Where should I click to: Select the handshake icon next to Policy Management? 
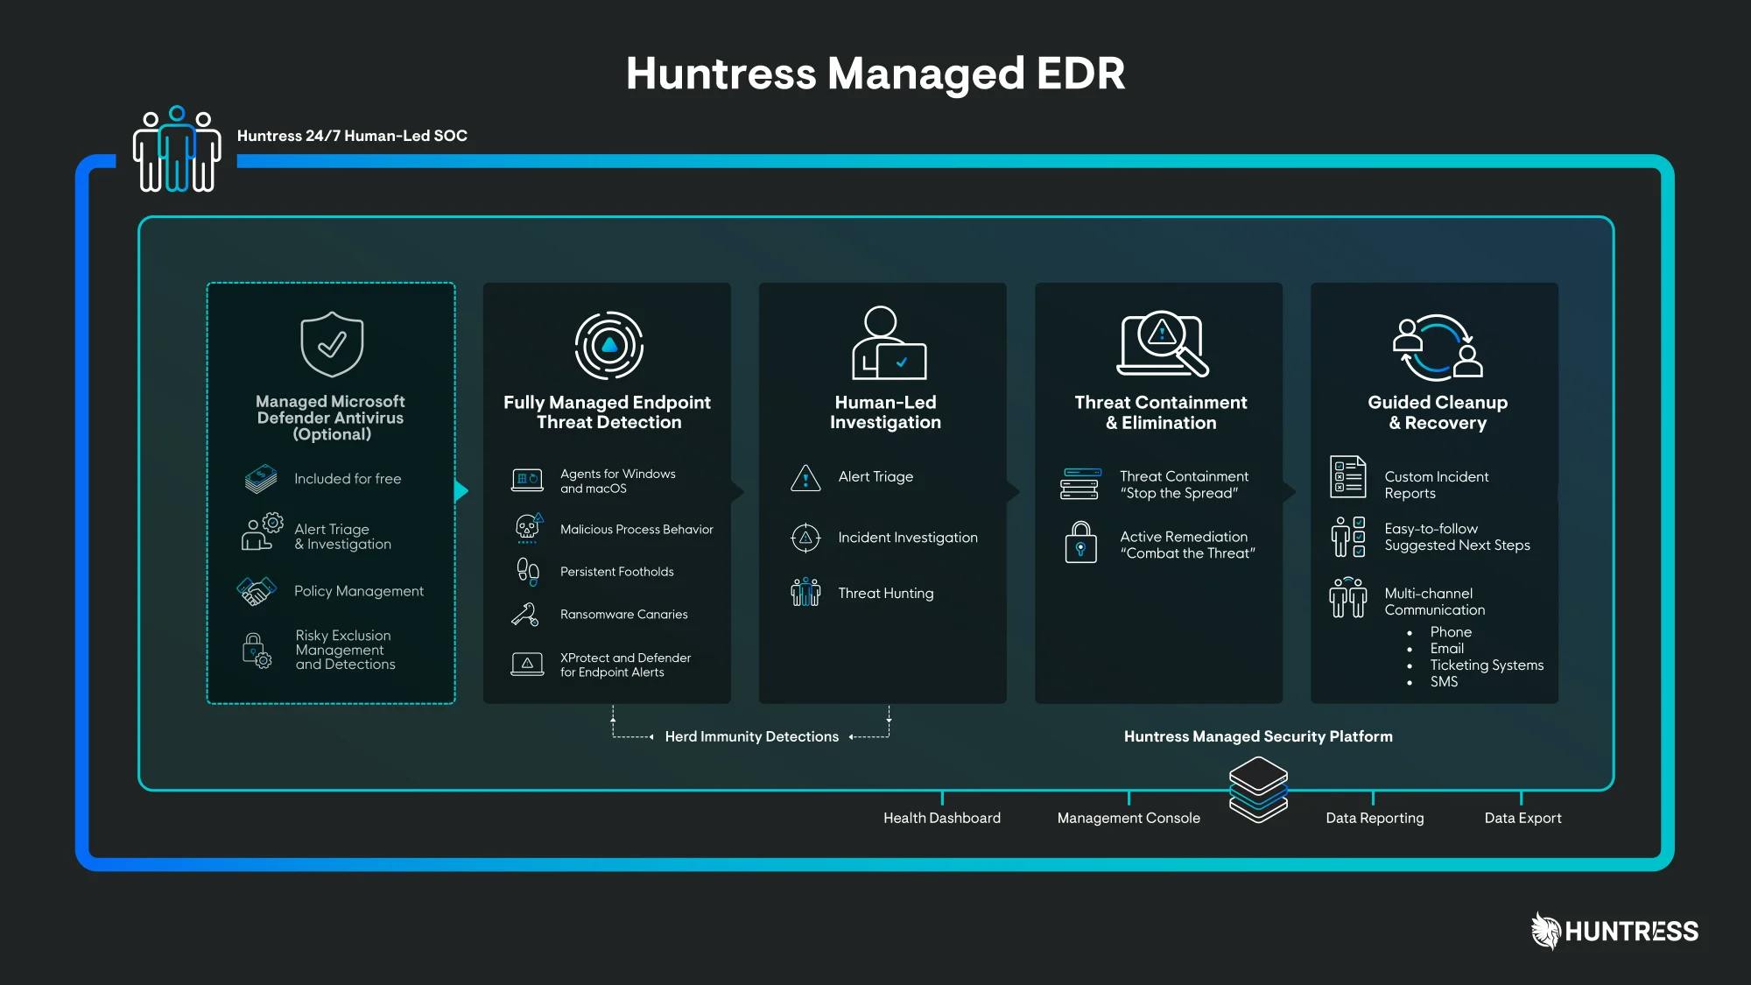258,590
